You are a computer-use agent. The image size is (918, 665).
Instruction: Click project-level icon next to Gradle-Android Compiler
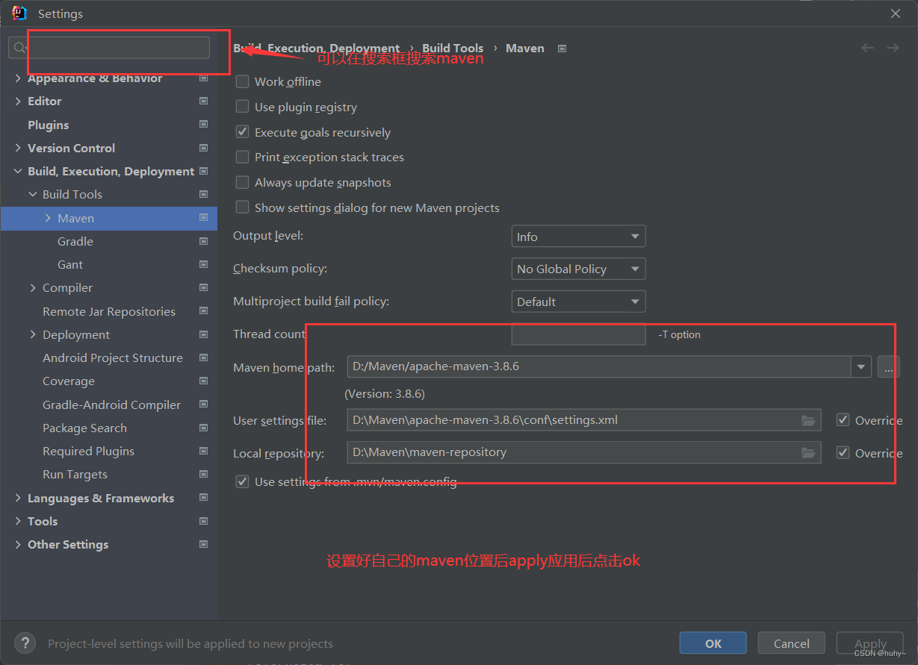(x=203, y=405)
